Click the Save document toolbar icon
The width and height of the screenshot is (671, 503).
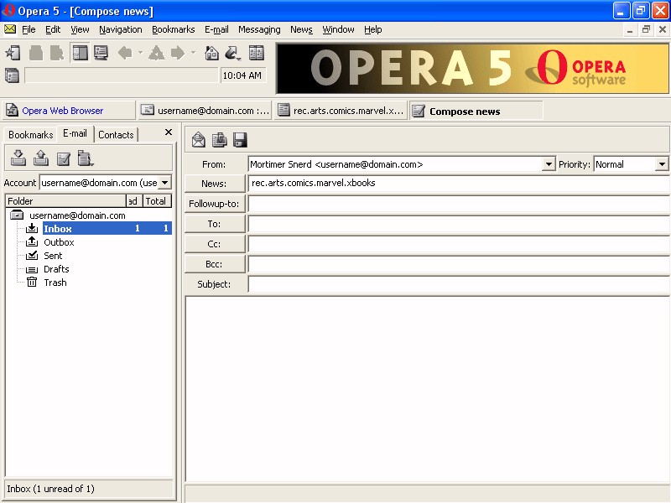(x=57, y=53)
